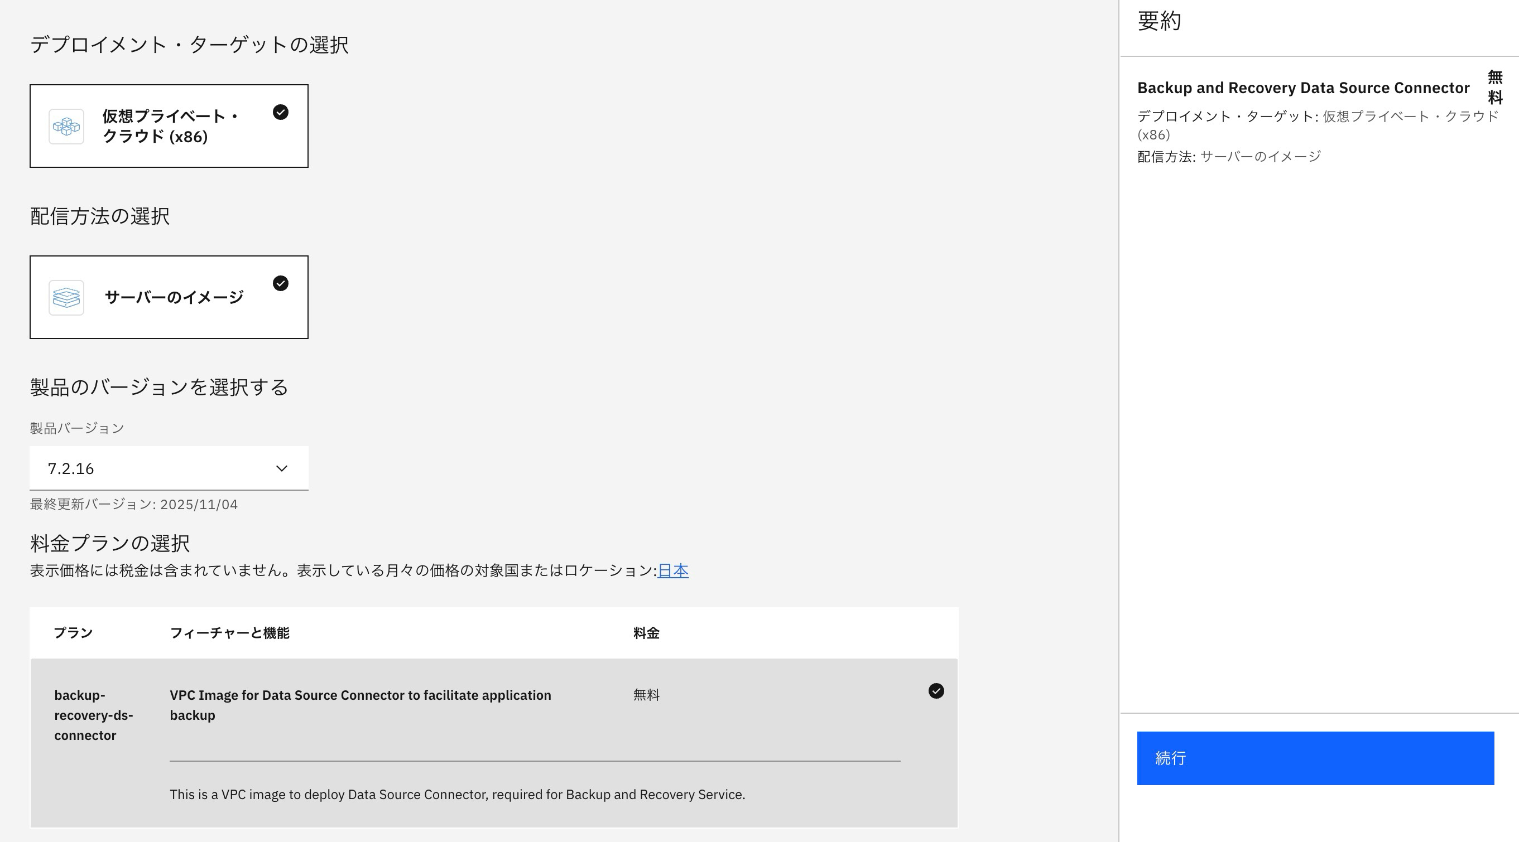
Task: Click checkmark icon in the pricing plan row
Action: pos(936,690)
